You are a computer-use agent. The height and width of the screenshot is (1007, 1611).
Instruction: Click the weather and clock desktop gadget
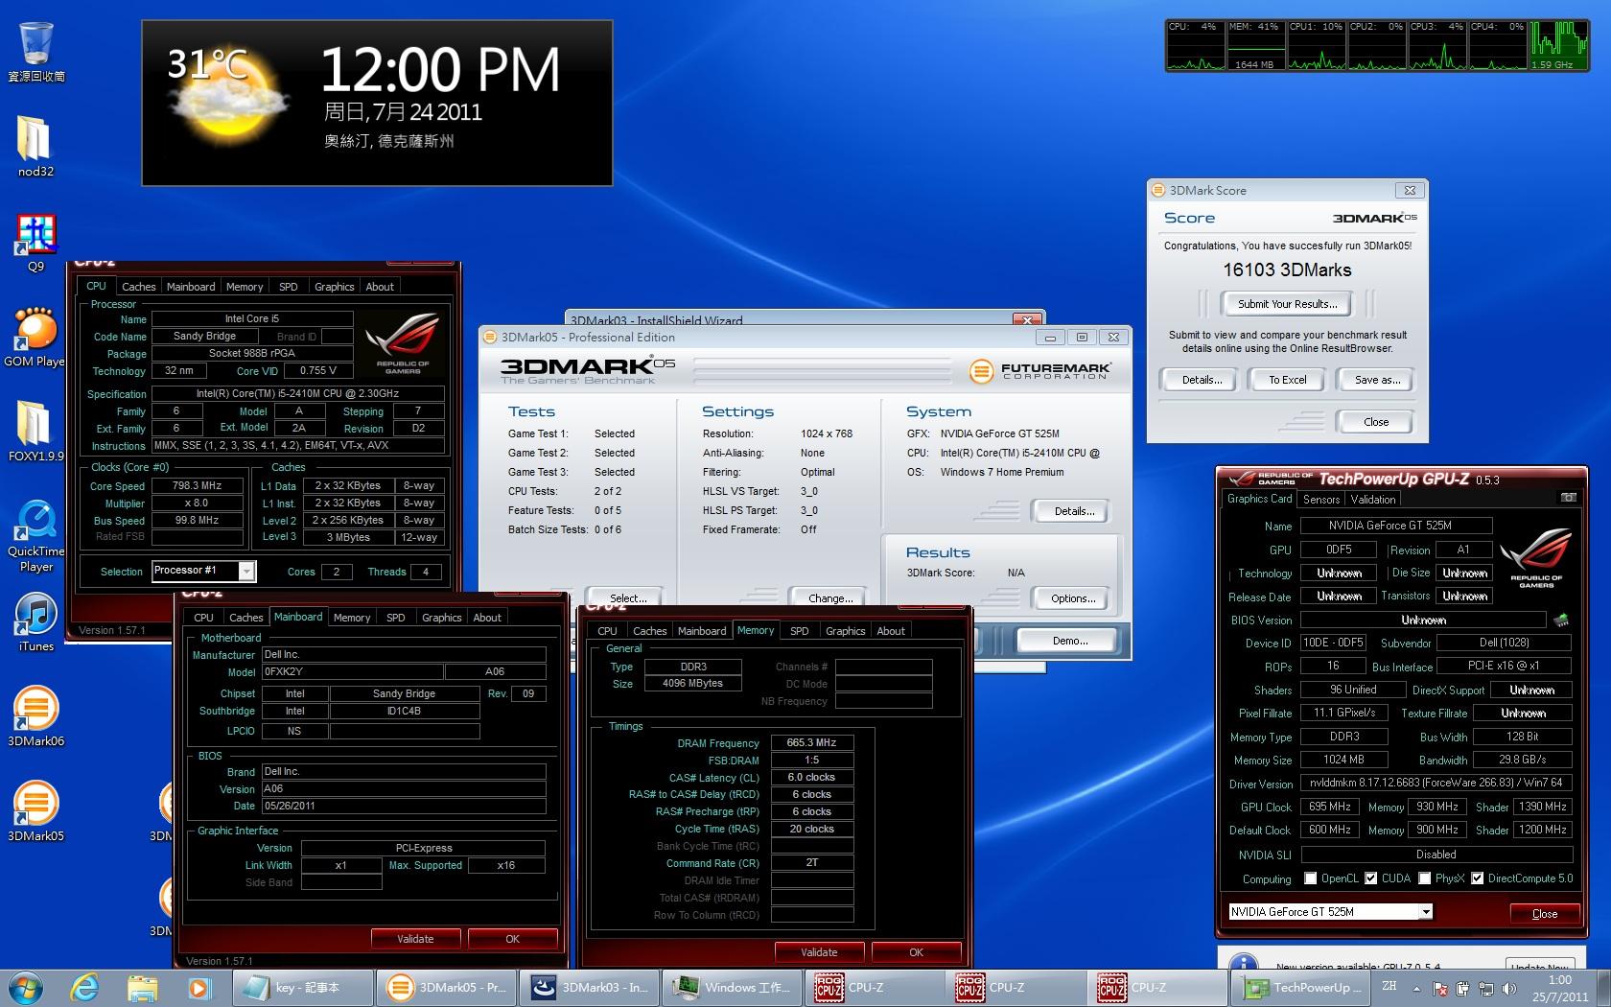point(377,104)
